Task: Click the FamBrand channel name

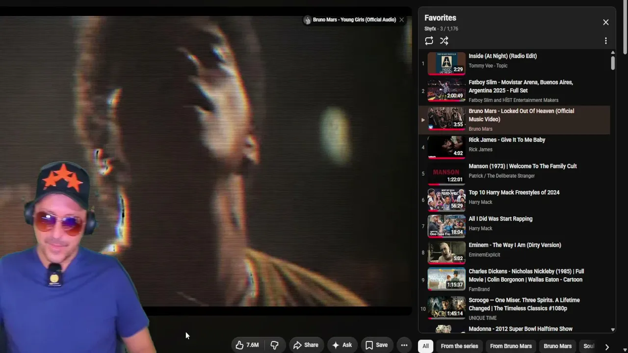Action: pyautogui.click(x=479, y=289)
